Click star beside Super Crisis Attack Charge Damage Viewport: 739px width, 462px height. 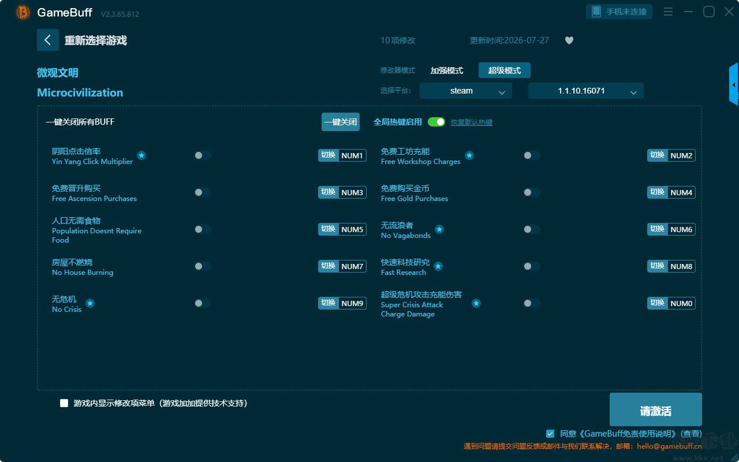(x=476, y=303)
